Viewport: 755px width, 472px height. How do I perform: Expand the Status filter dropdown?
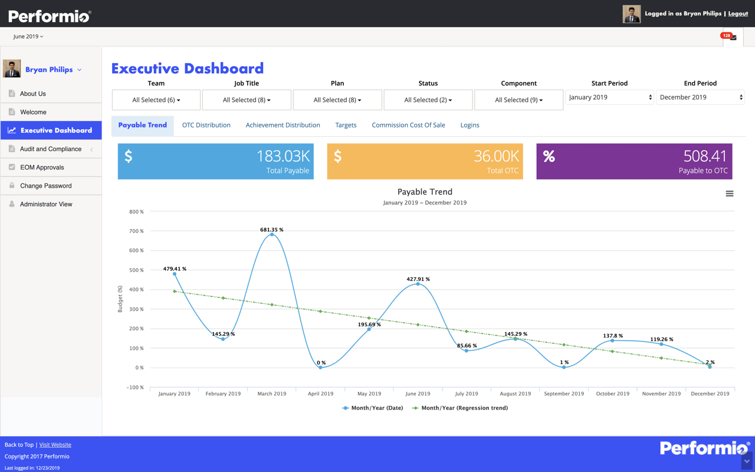click(428, 99)
